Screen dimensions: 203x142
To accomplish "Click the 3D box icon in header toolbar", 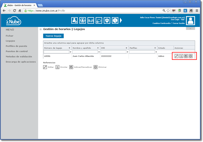I will coord(107,20).
